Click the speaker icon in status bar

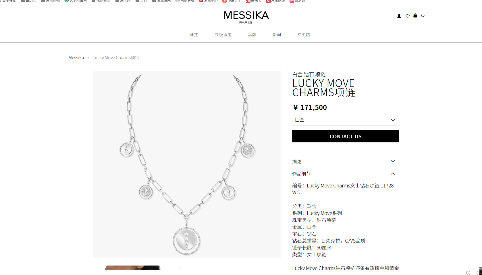[477, 273]
